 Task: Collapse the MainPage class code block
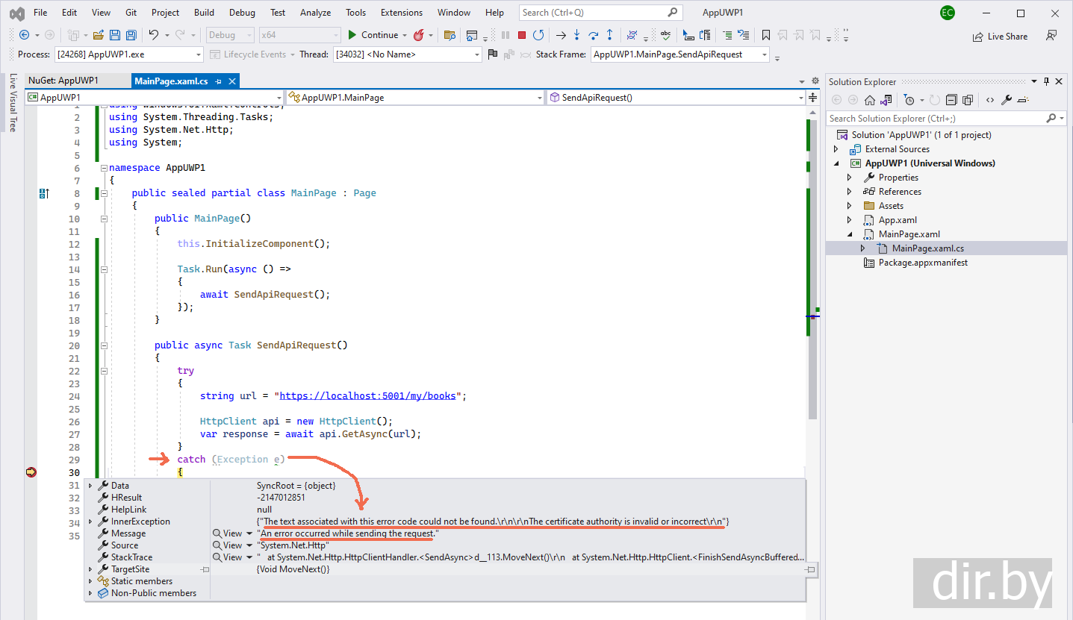[x=104, y=193]
